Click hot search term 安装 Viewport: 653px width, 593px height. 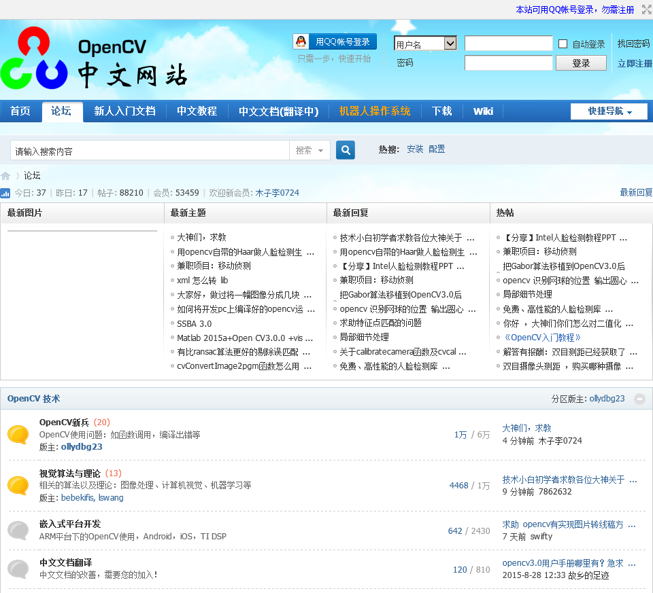coord(415,149)
